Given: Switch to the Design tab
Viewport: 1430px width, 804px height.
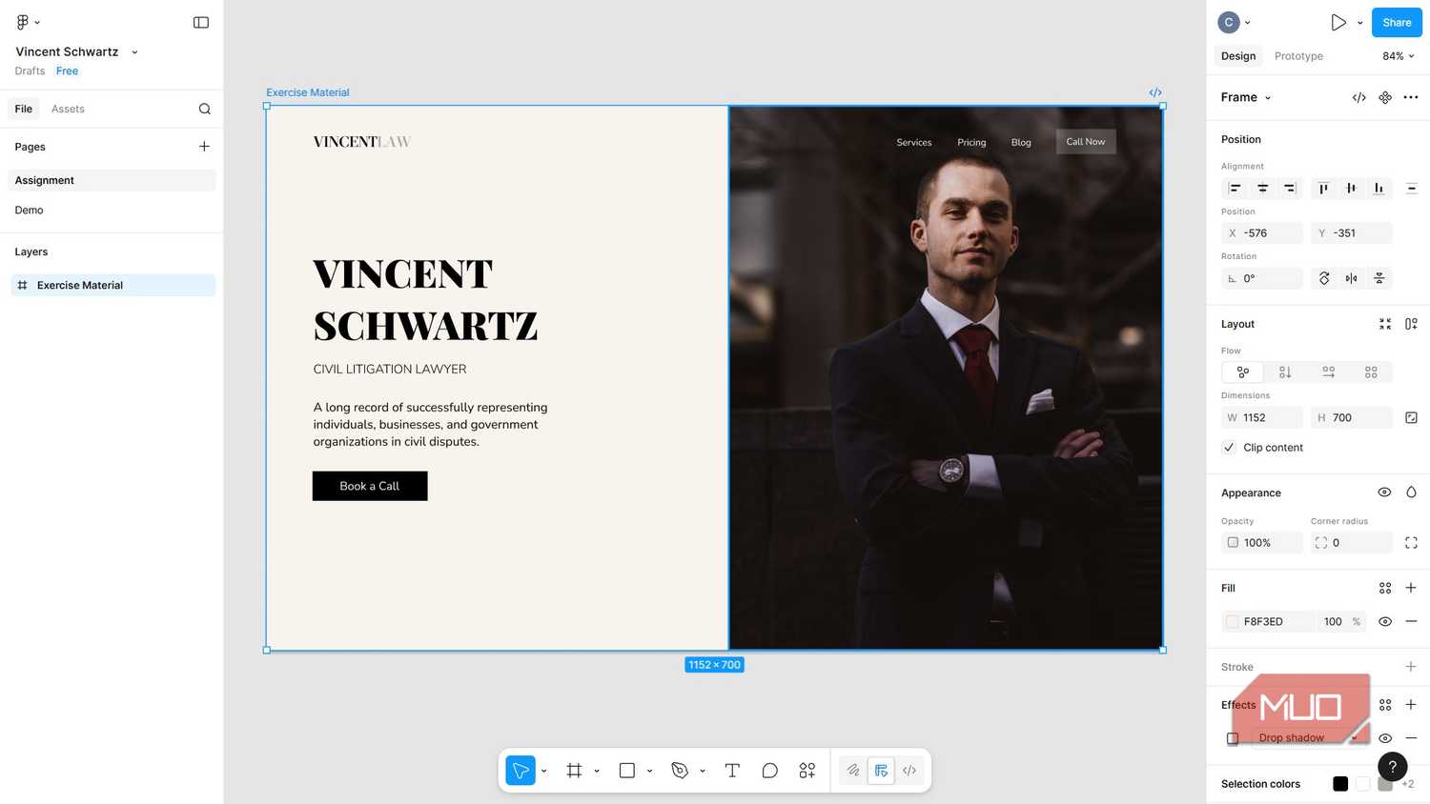Looking at the screenshot, I should (1238, 56).
